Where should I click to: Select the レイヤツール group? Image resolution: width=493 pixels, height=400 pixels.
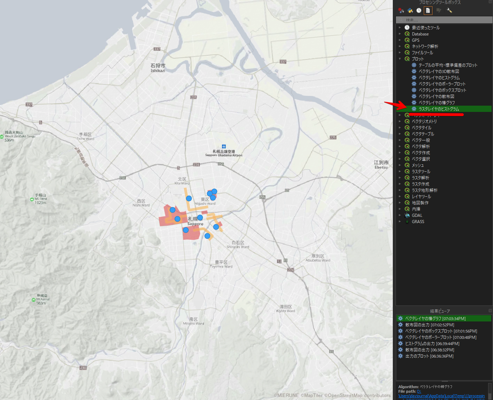421,196
